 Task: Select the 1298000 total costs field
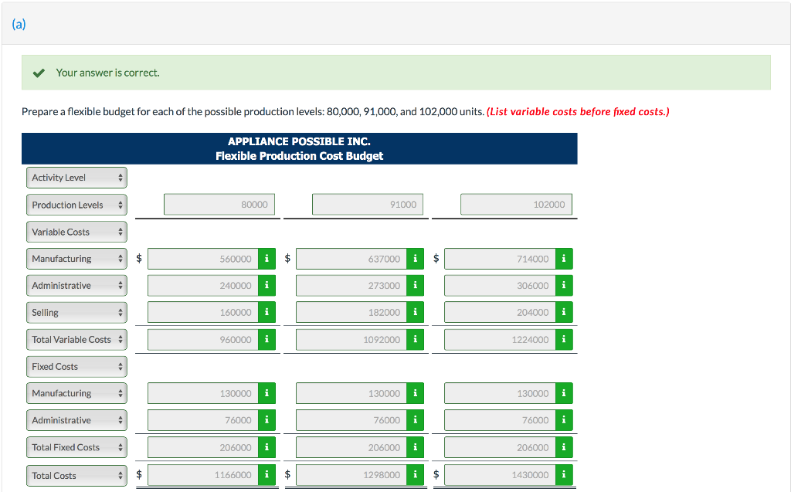point(351,475)
